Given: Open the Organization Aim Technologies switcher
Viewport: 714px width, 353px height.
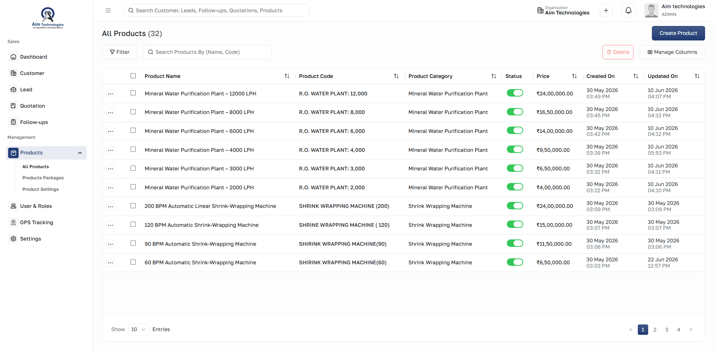Looking at the screenshot, I should click(563, 10).
